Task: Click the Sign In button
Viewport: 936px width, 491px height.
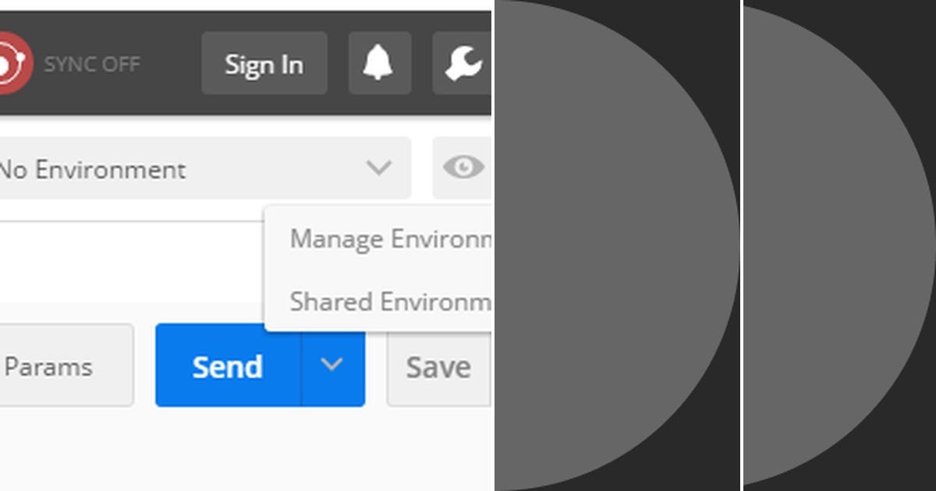Action: (264, 63)
